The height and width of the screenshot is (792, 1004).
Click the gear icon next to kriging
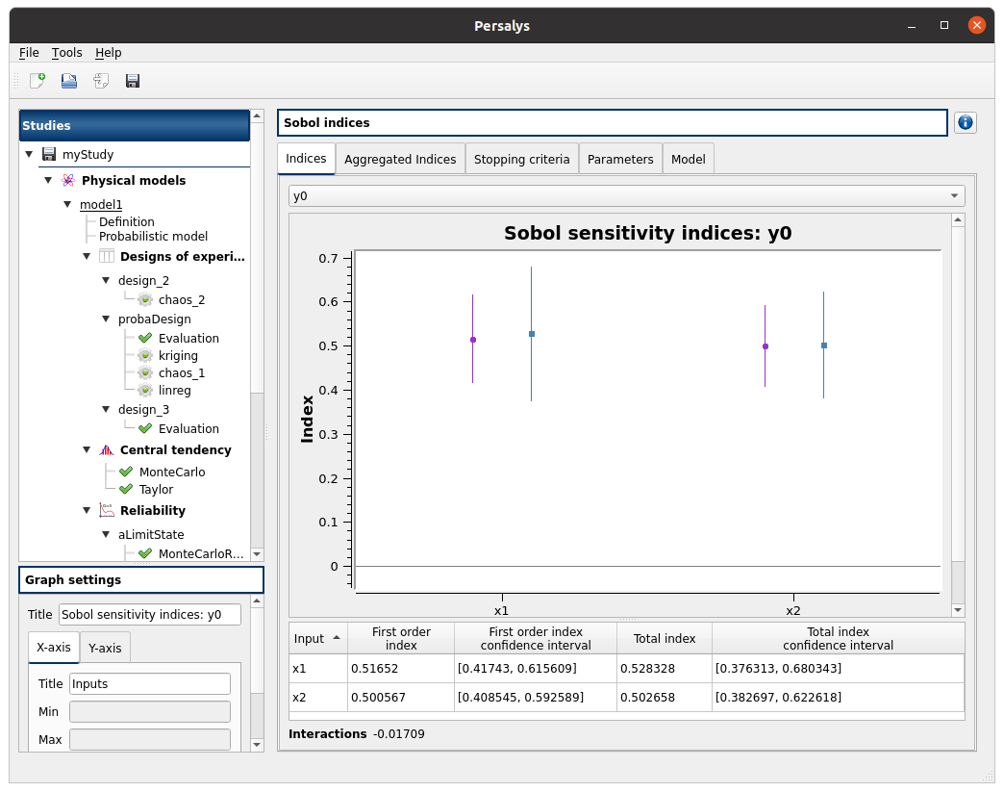pos(145,355)
